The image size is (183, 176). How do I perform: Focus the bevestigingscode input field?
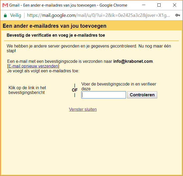(x=104, y=95)
